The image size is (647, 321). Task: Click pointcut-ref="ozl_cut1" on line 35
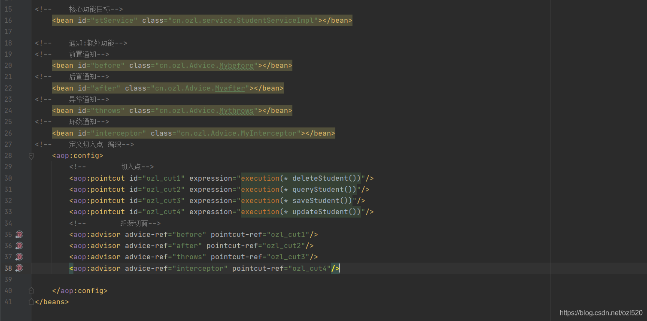coord(260,234)
